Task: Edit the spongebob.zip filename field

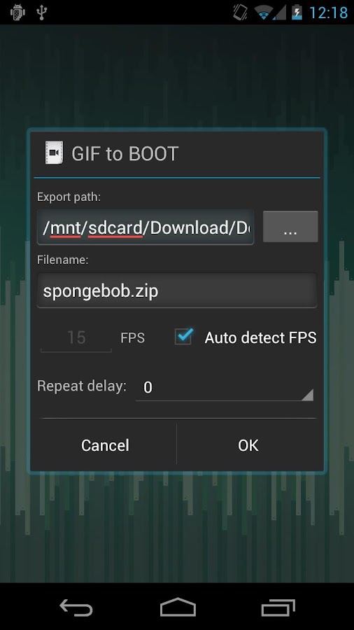Action: 176,290
